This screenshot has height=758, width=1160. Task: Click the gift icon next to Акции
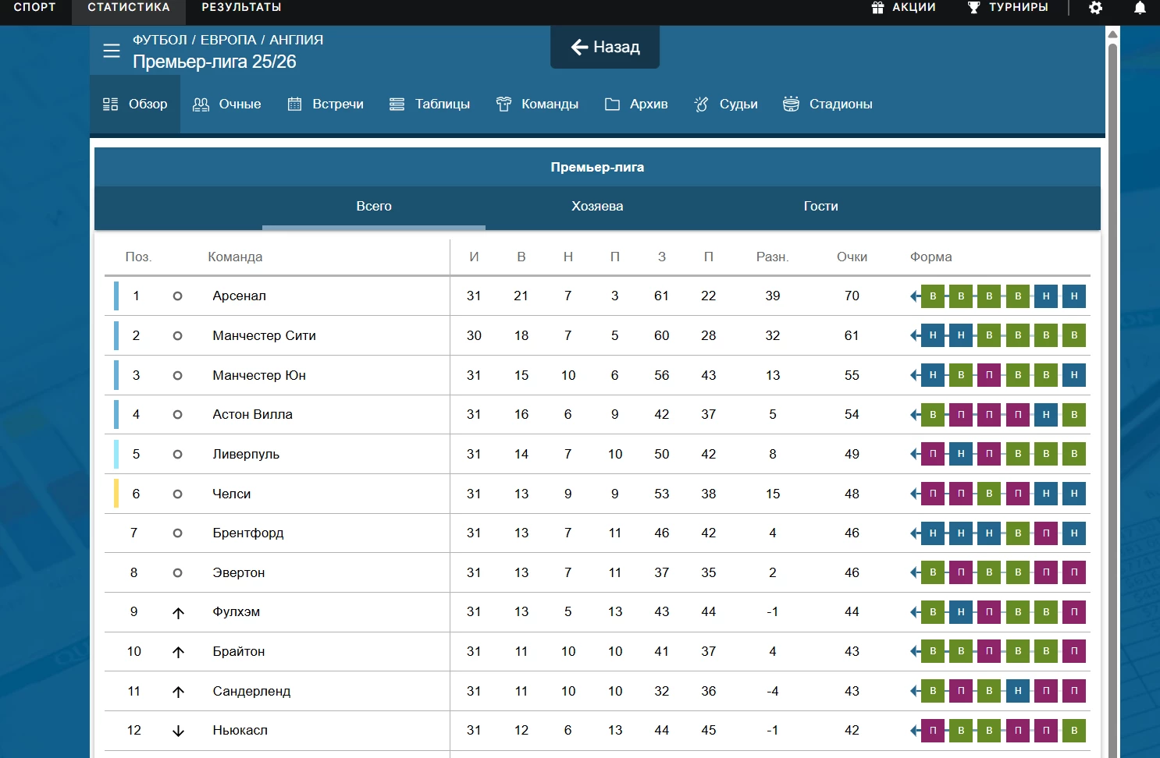tap(878, 8)
